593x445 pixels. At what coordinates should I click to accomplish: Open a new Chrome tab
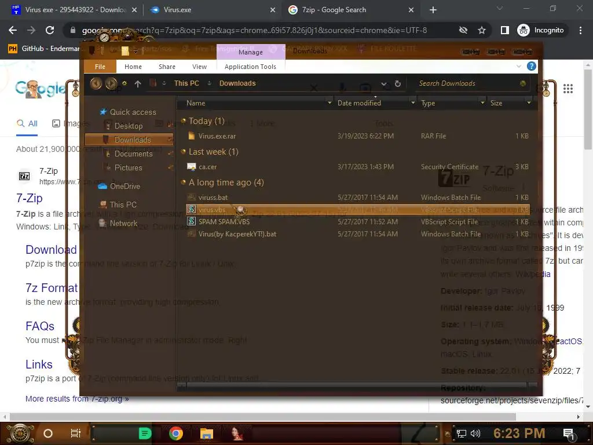(x=433, y=10)
